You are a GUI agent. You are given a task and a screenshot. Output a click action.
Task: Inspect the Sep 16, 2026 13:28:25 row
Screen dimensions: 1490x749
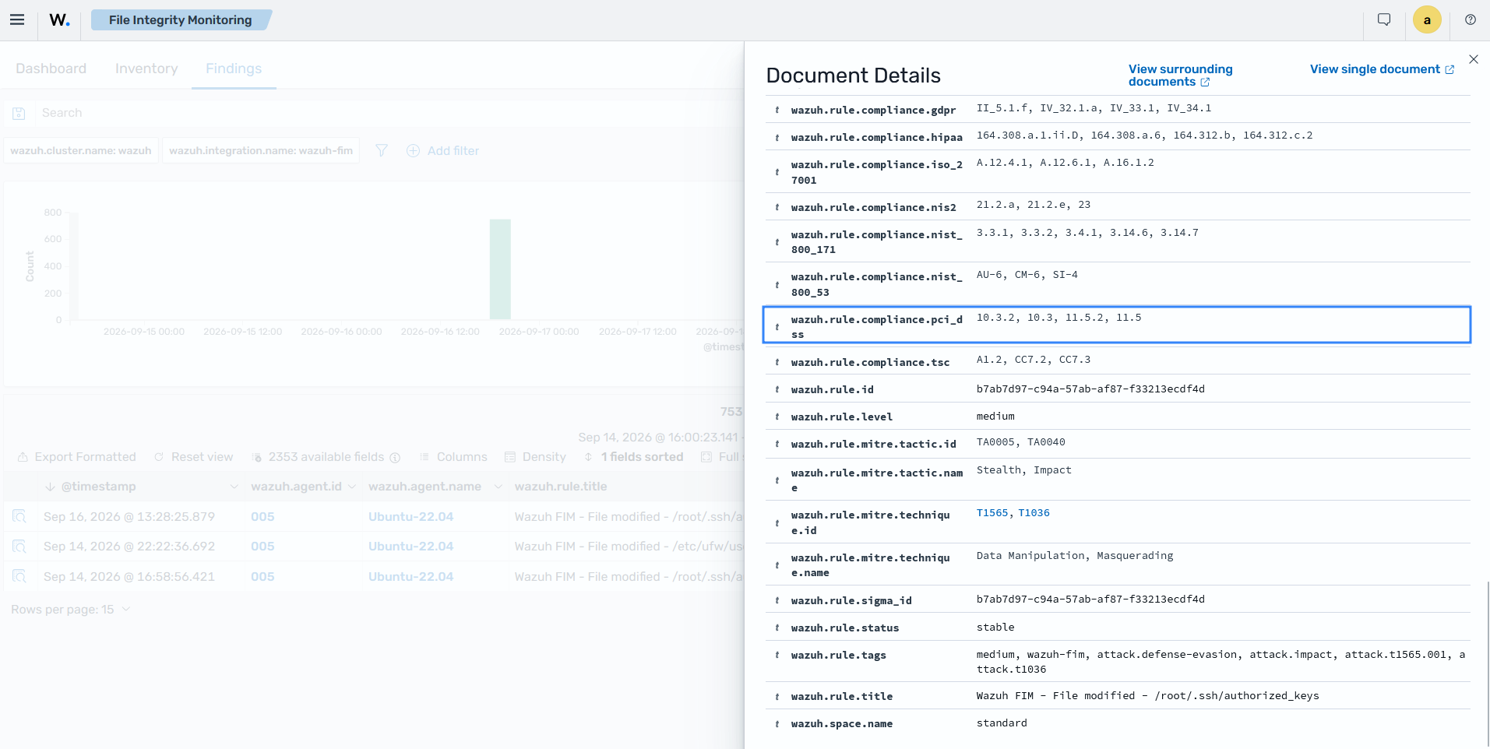(19, 516)
